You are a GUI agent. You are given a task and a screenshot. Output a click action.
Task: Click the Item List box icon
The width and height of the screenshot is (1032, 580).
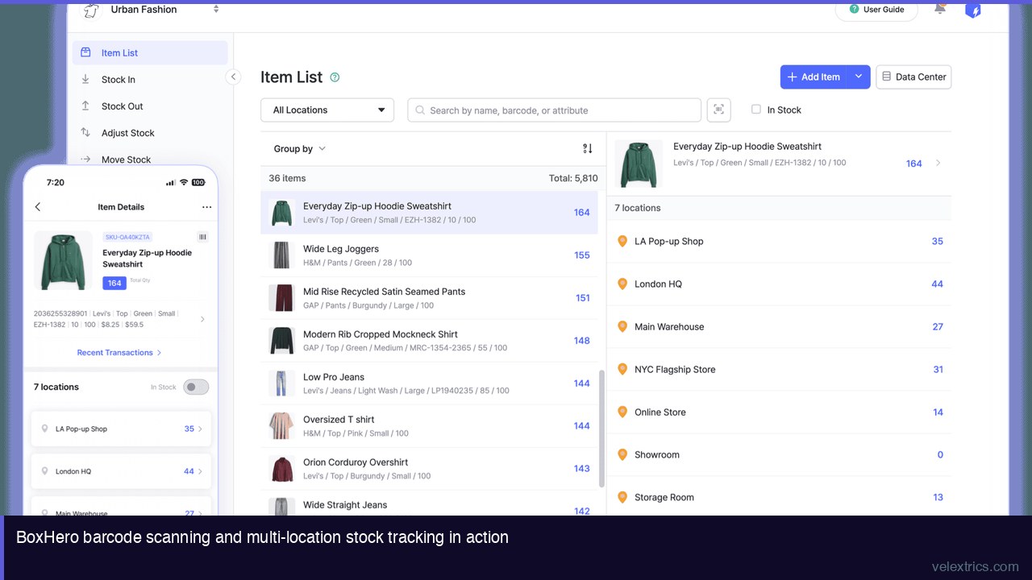[85, 52]
